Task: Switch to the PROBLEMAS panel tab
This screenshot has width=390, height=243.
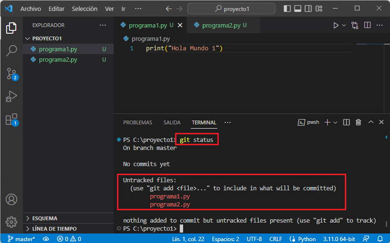Action: [137, 122]
